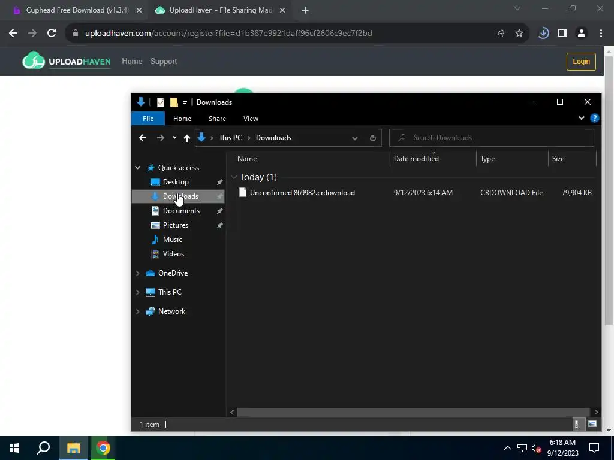Open the share page icon in address bar
Screen dimensions: 614x460
(500, 34)
